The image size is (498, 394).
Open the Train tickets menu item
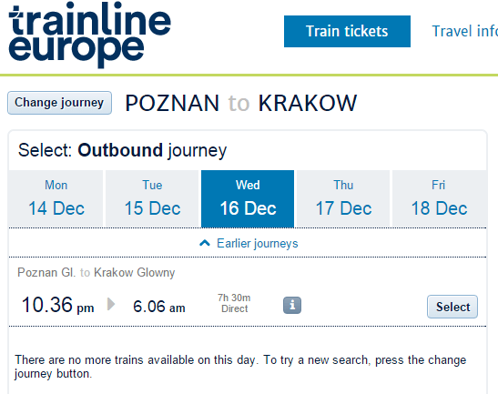(x=347, y=32)
